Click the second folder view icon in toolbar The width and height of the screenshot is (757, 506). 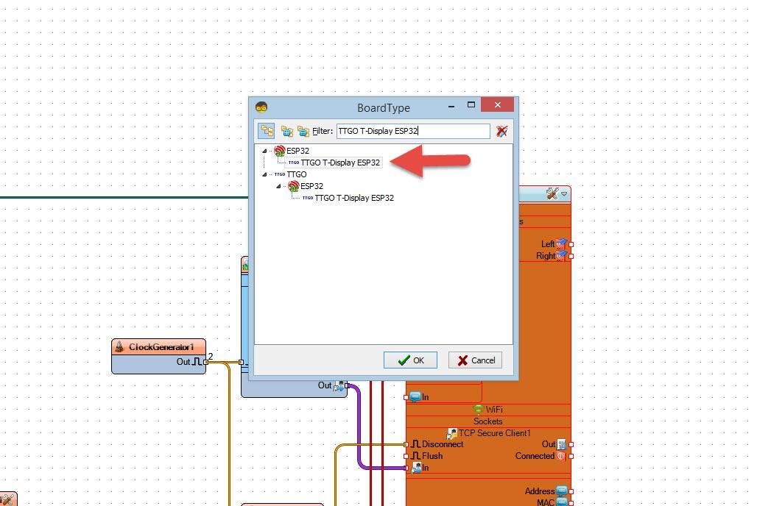click(x=287, y=131)
